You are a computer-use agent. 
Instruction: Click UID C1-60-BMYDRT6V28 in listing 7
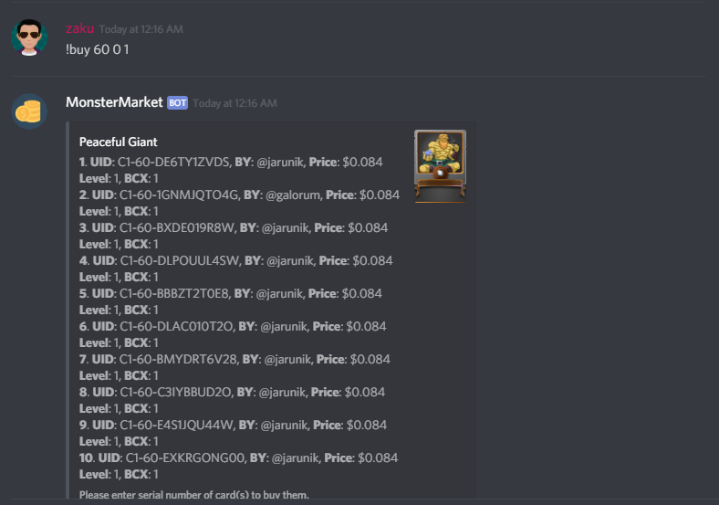[178, 359]
